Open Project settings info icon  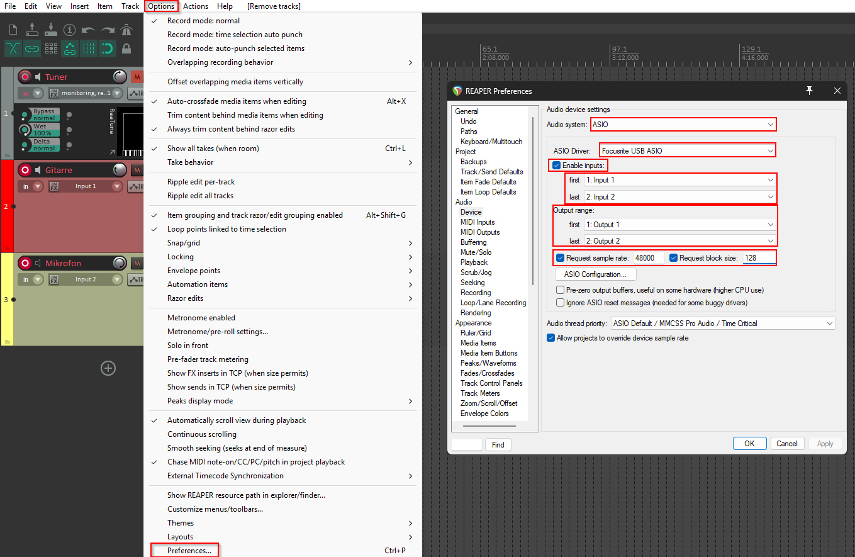click(x=70, y=30)
